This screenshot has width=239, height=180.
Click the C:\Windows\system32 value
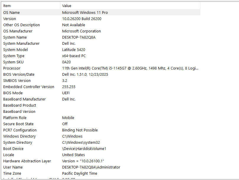[81, 143]
